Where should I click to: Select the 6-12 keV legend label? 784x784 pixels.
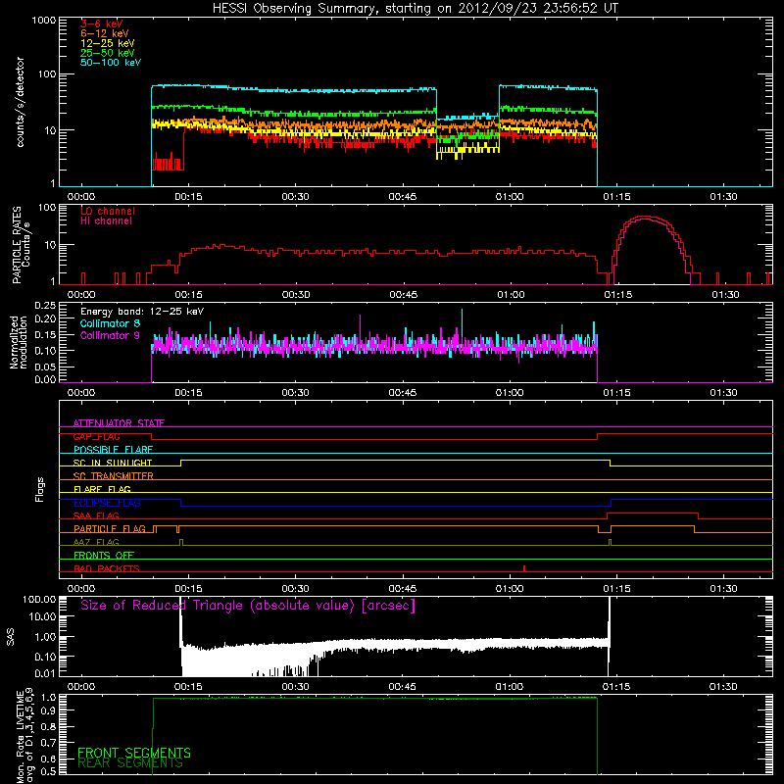(x=105, y=33)
